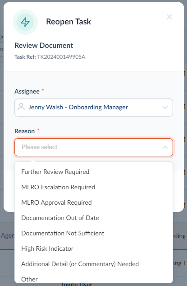Click the task reference TK202400149905A
Screen dimensions: 187x286
(61, 57)
